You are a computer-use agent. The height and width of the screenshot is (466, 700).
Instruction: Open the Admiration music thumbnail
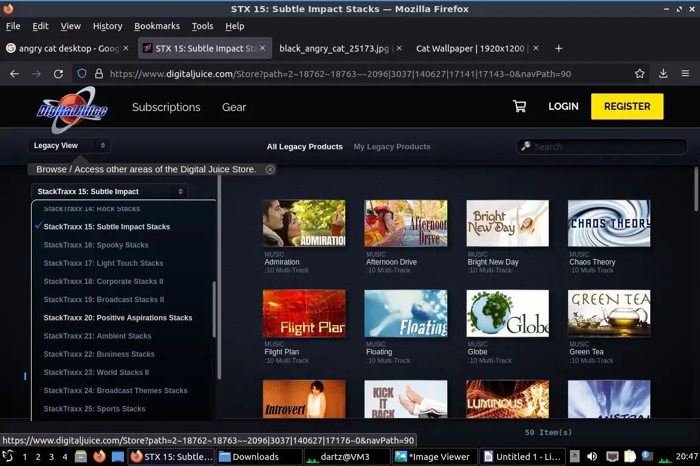point(304,223)
